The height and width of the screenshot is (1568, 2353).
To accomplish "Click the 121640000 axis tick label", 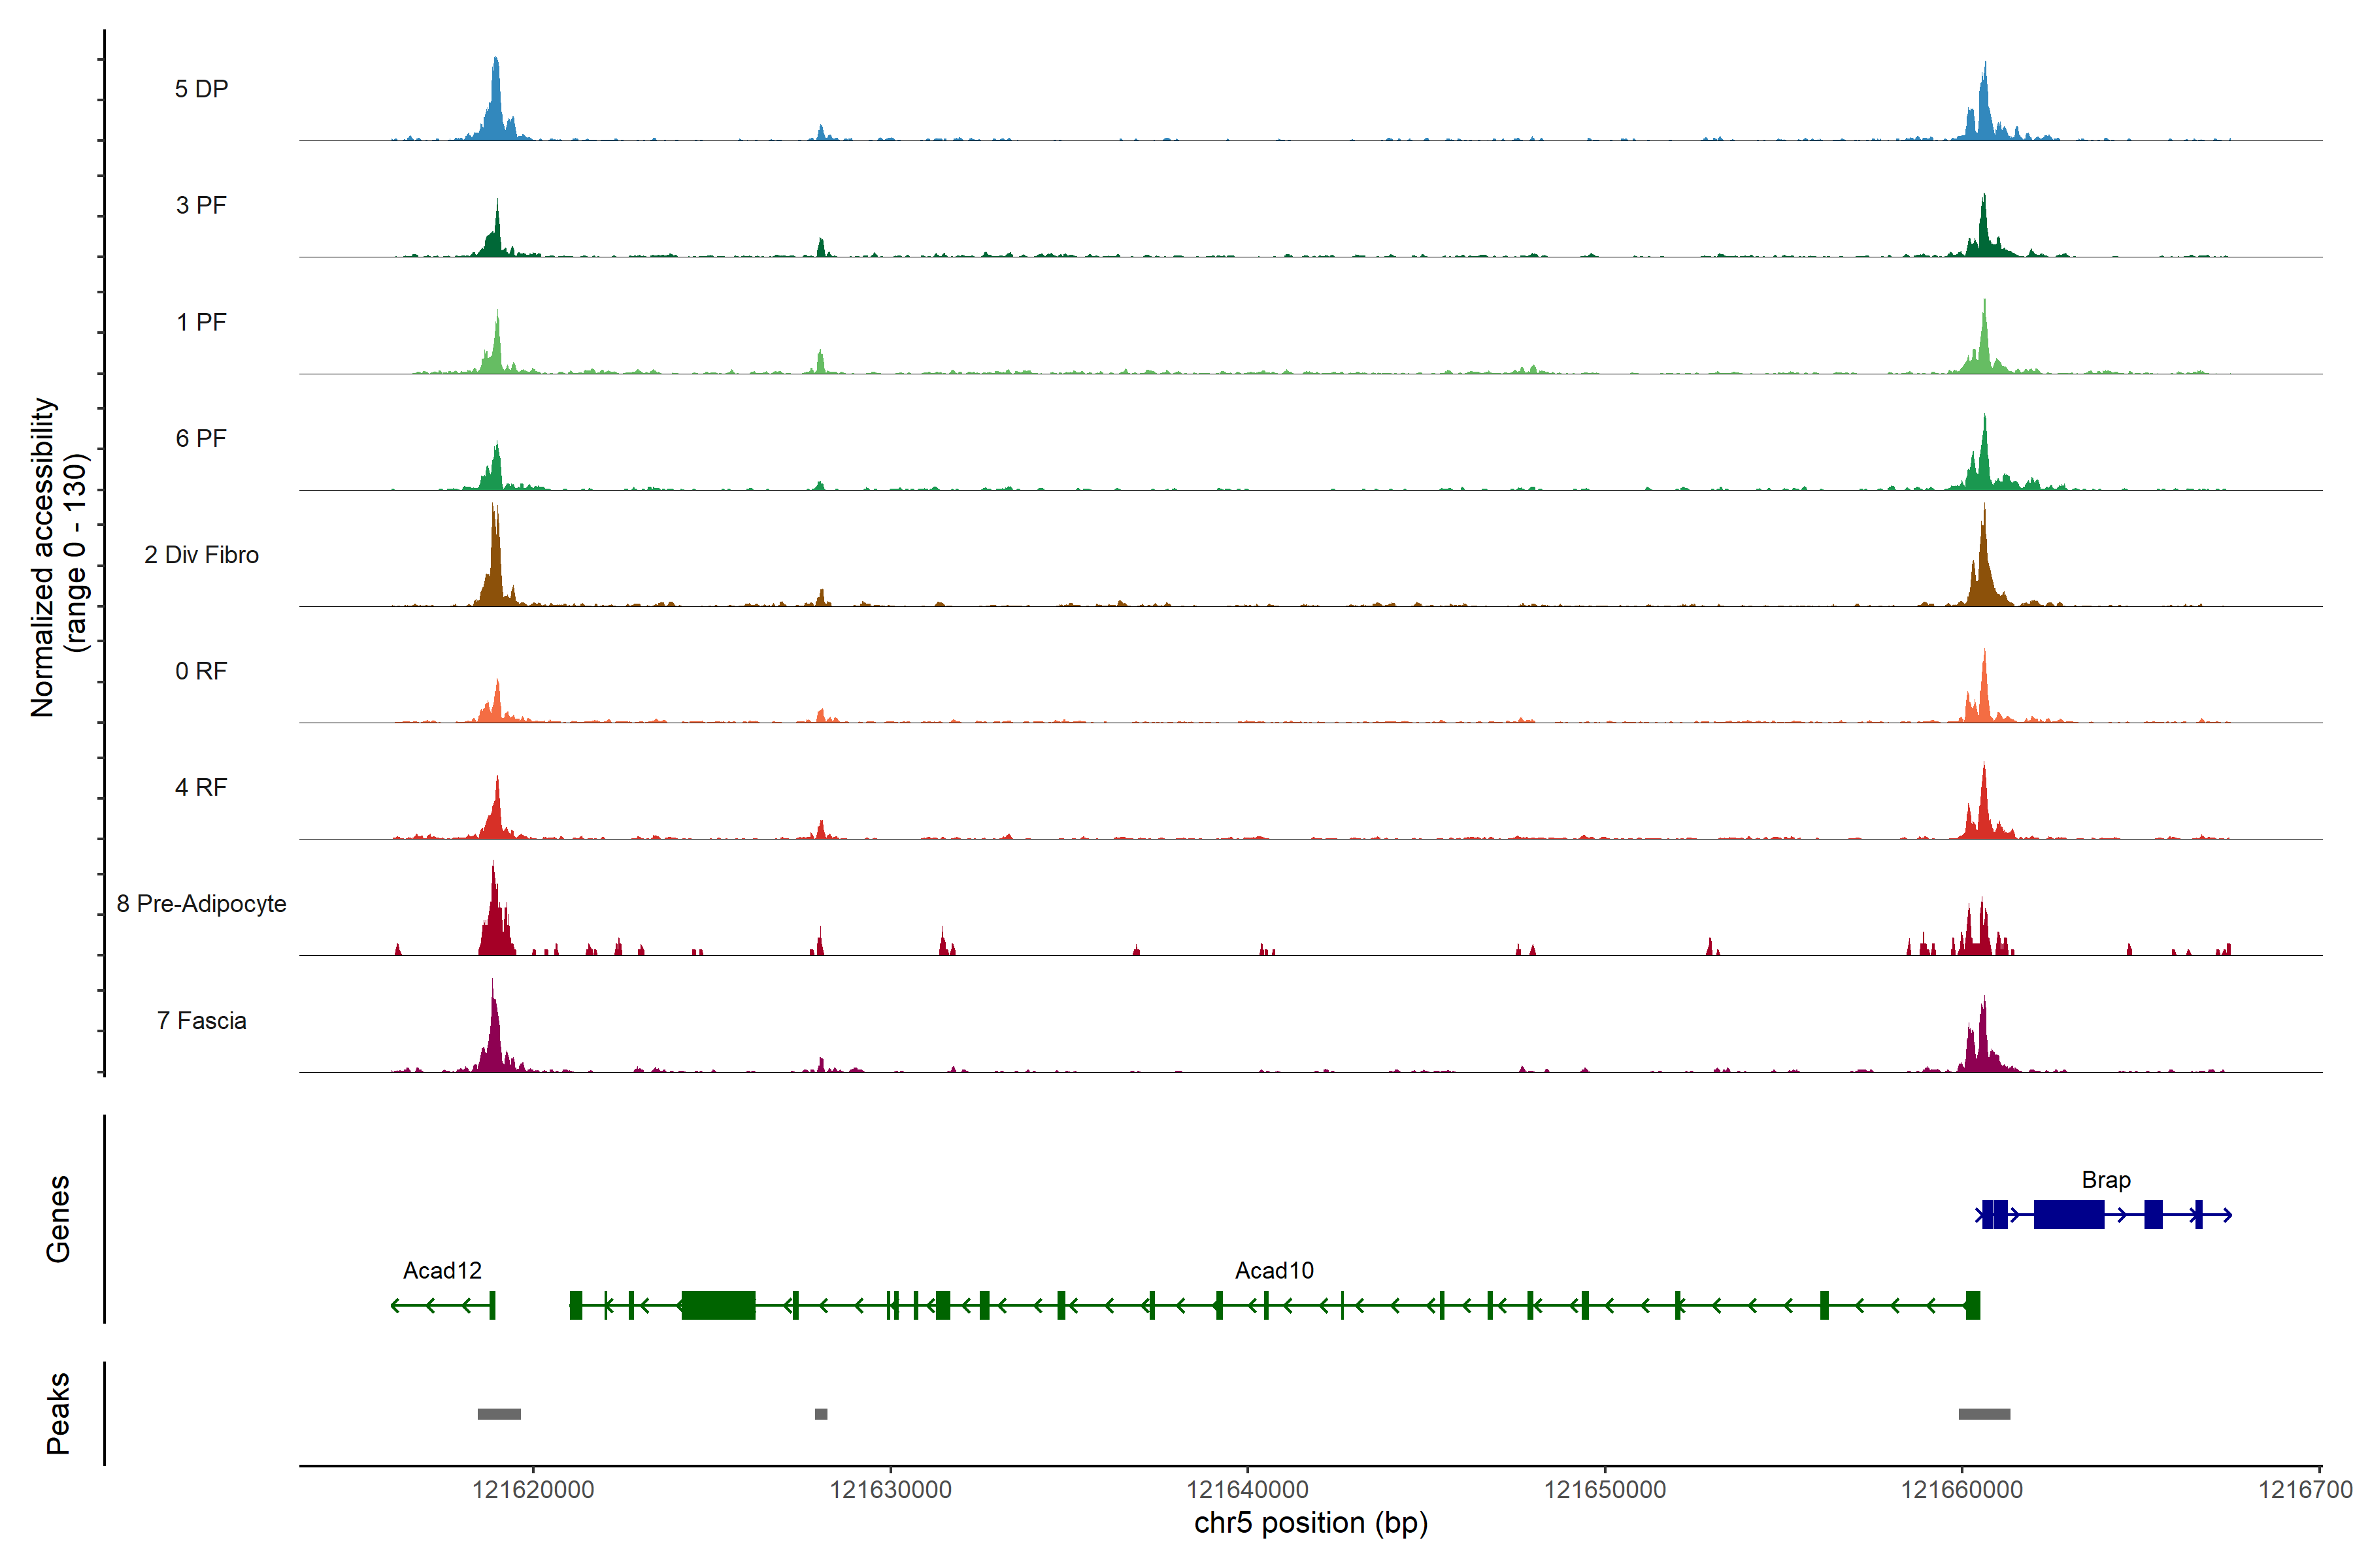I will [1246, 1490].
